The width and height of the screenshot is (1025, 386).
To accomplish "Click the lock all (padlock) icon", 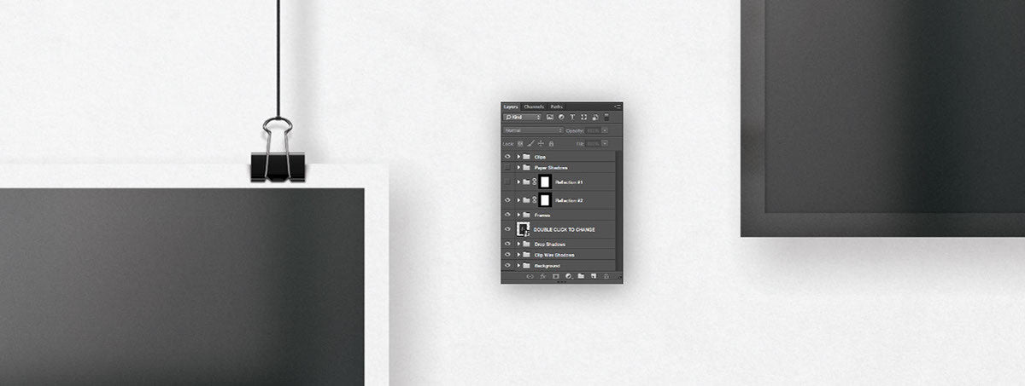I will 551,143.
